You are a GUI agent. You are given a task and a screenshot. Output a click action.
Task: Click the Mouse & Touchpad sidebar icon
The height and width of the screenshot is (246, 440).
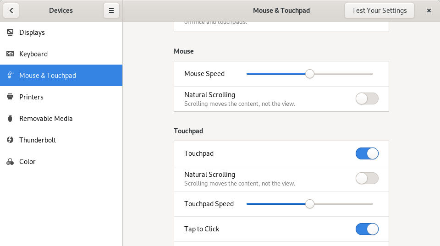pos(10,76)
